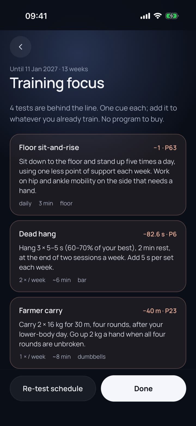The width and height of the screenshot is (196, 426).
Task: Tap the 'dumbbells' tag on Farmer carry
Action: tap(91, 357)
